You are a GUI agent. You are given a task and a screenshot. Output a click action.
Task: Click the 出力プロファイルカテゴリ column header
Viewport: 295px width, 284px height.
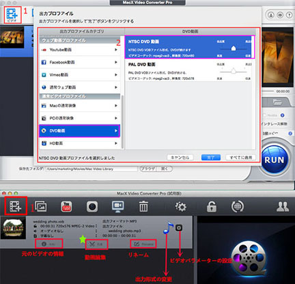pos(82,31)
